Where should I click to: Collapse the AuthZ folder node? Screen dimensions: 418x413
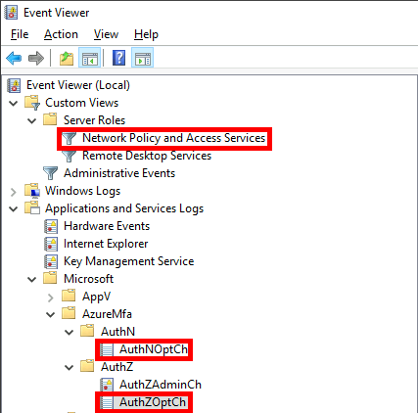(70, 368)
